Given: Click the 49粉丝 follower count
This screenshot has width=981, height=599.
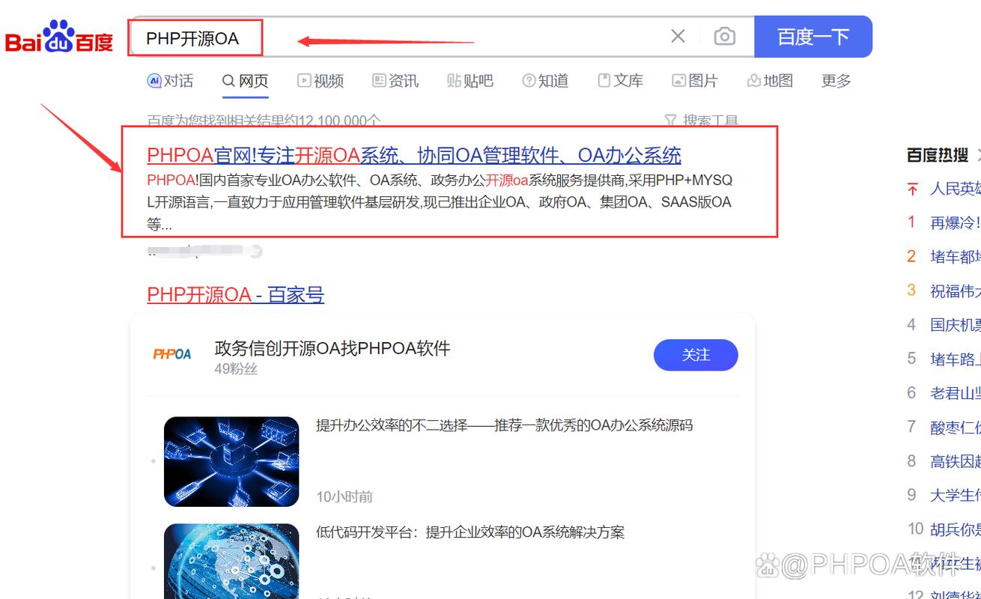Looking at the screenshot, I should click(x=236, y=368).
